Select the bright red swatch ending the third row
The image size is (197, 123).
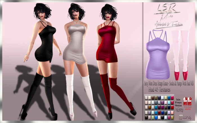click(x=172, y=107)
